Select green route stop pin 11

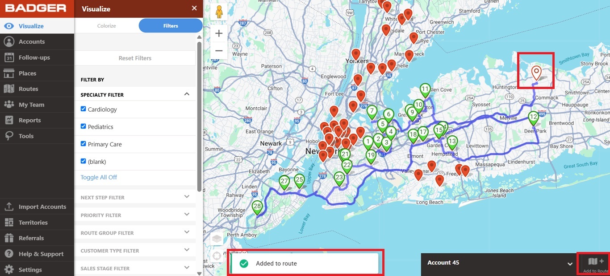(x=425, y=90)
